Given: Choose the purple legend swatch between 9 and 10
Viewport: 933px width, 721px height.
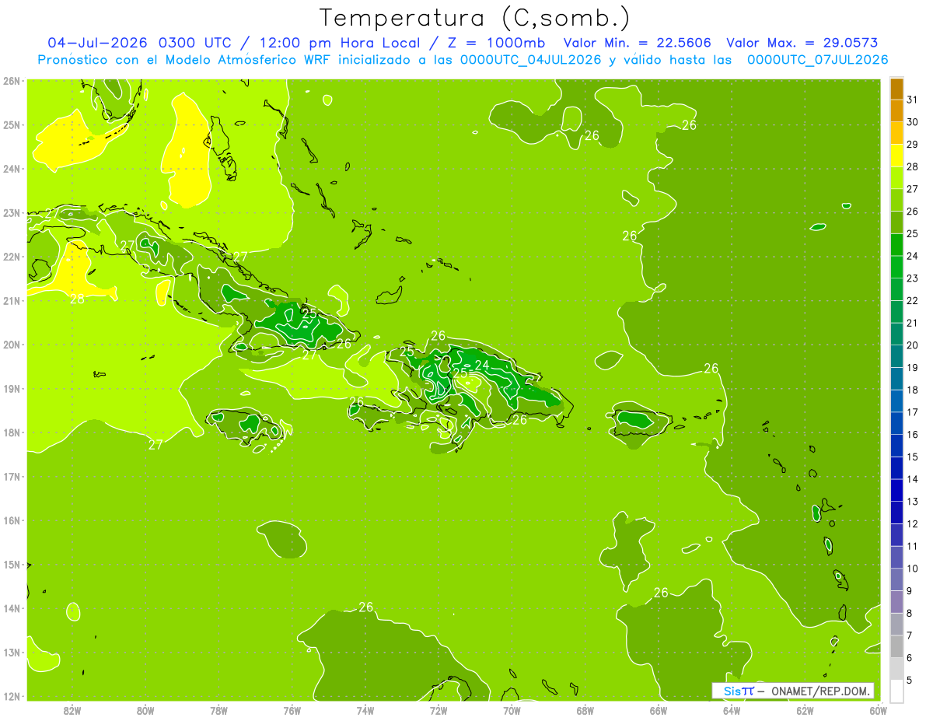Looking at the screenshot, I should [x=896, y=579].
